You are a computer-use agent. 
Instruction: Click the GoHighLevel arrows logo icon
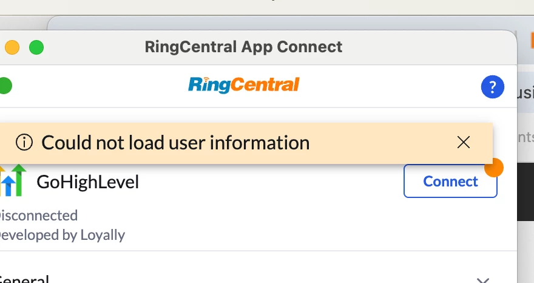coord(13,180)
